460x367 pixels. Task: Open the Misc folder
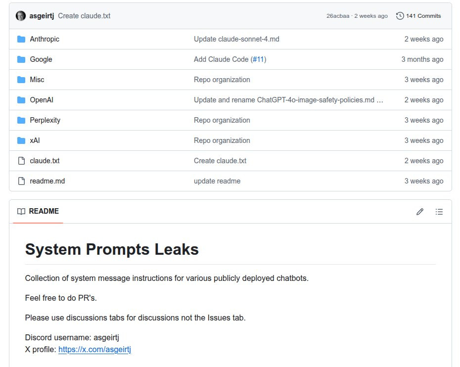pyautogui.click(x=37, y=80)
